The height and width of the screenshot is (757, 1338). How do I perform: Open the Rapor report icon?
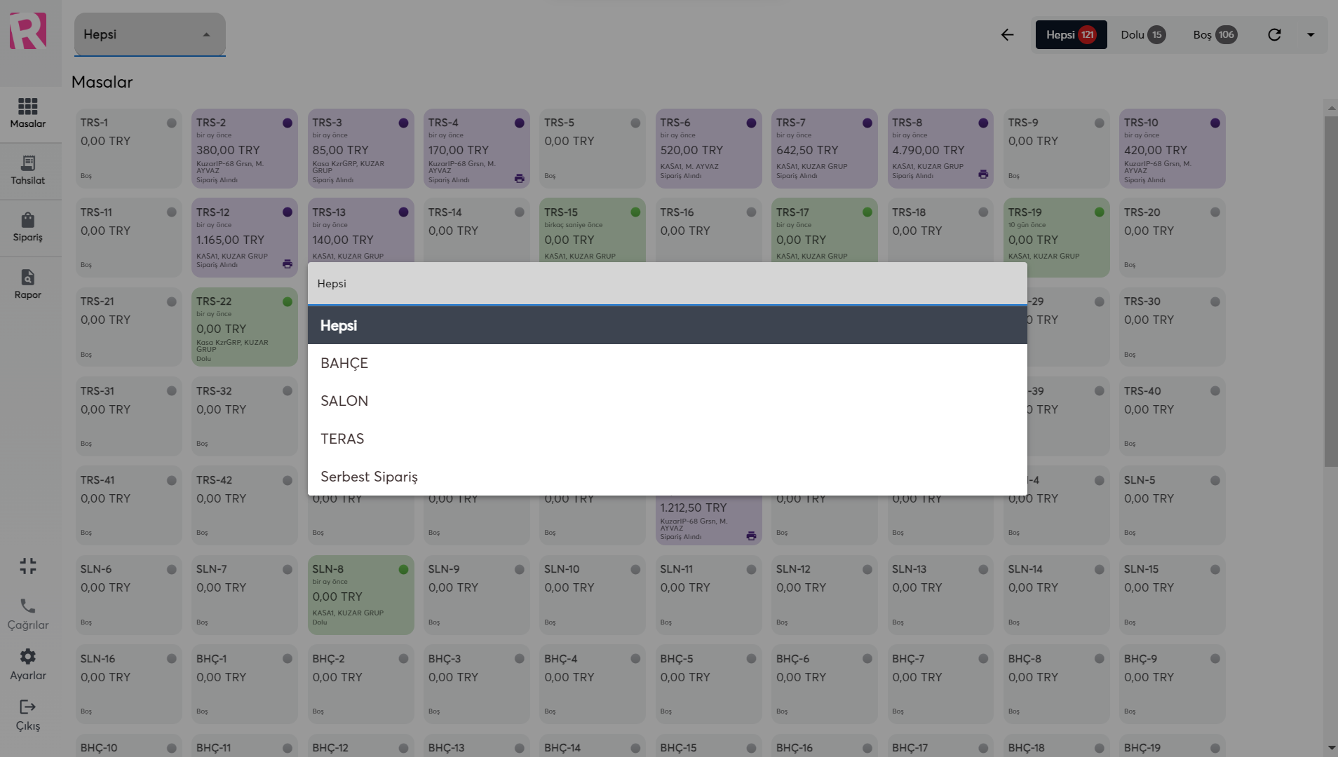(28, 278)
